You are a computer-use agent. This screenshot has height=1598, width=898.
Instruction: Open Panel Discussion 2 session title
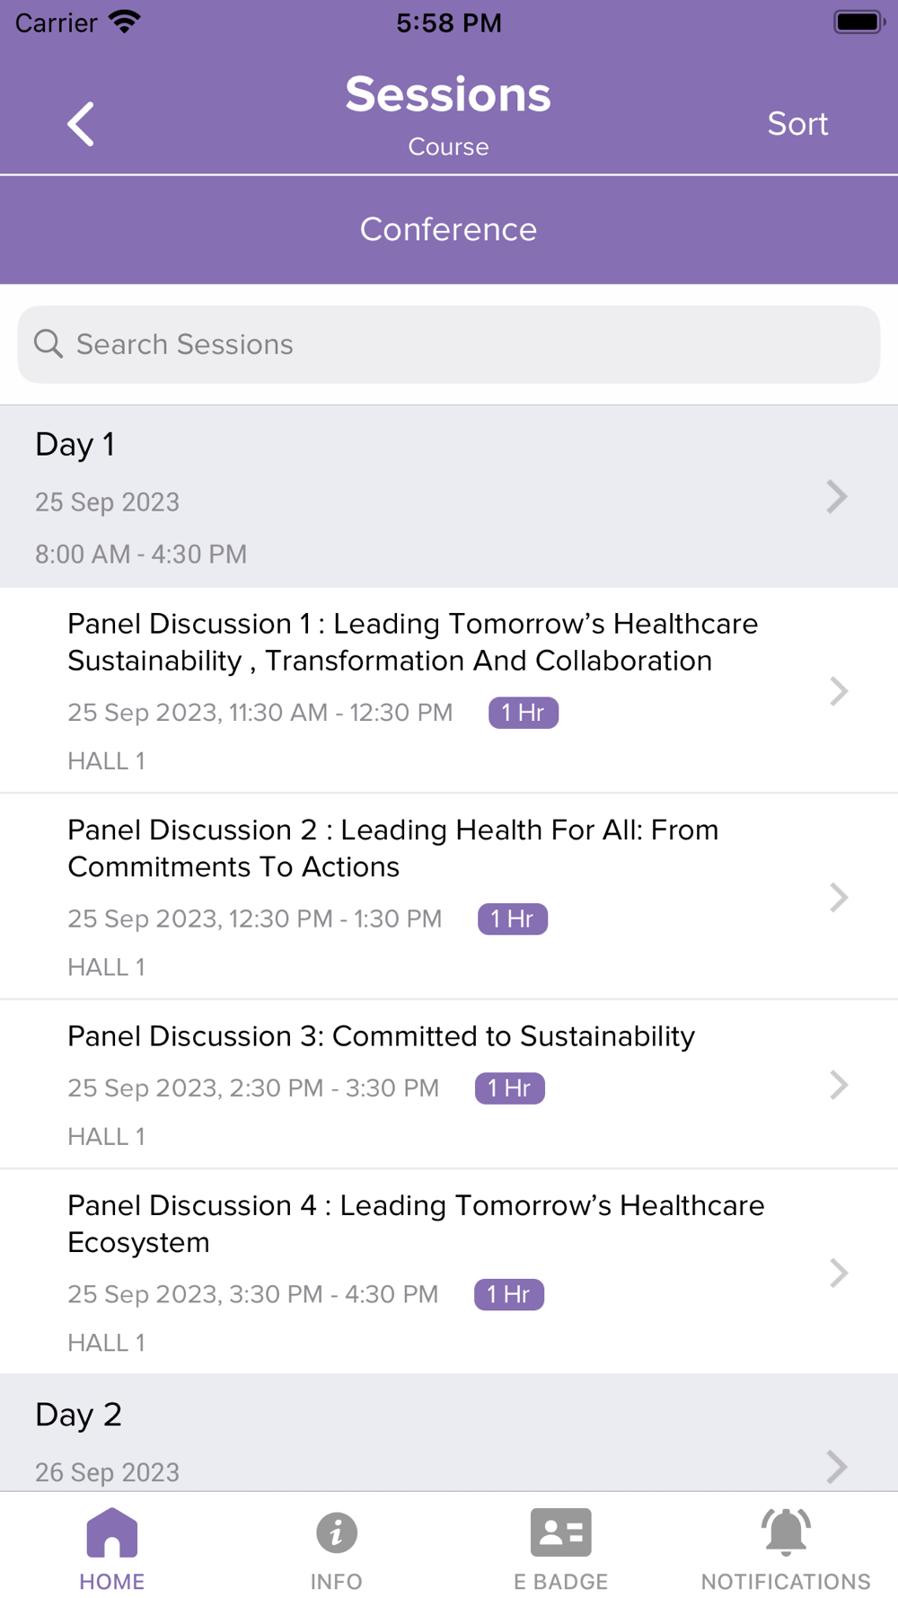(393, 848)
